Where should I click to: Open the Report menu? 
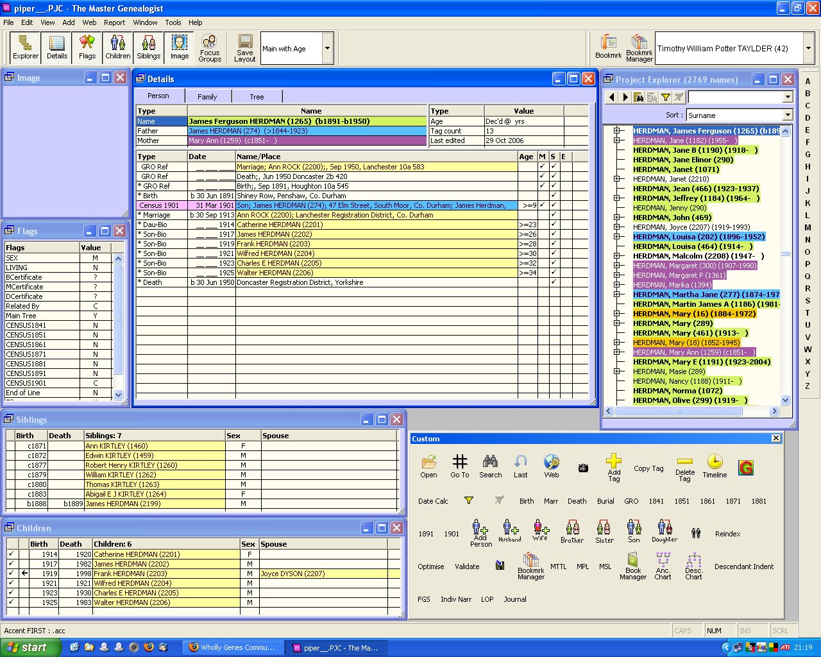point(115,22)
